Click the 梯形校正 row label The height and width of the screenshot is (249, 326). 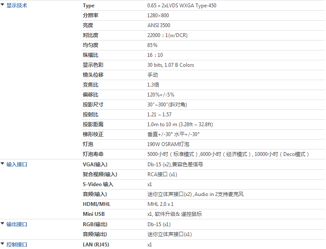tap(93, 134)
